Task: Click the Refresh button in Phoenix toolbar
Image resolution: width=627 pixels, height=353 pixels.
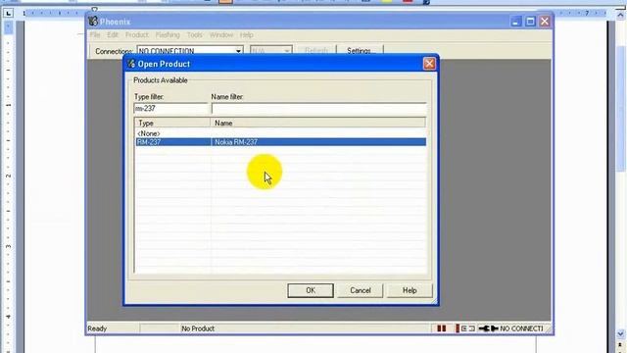Action: click(315, 51)
